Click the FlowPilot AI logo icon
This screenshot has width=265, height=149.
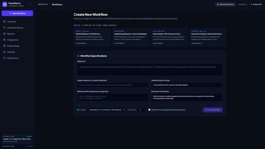5,4
